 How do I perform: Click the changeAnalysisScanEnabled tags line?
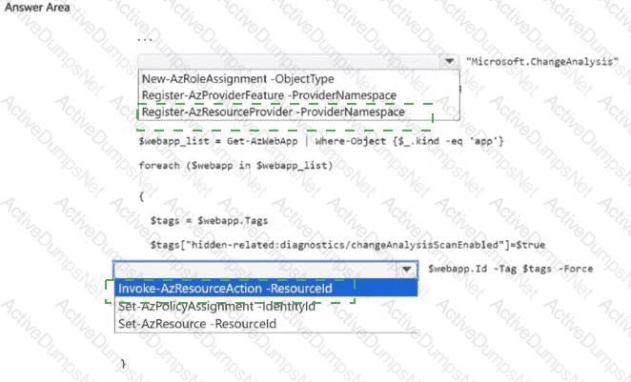[348, 245]
